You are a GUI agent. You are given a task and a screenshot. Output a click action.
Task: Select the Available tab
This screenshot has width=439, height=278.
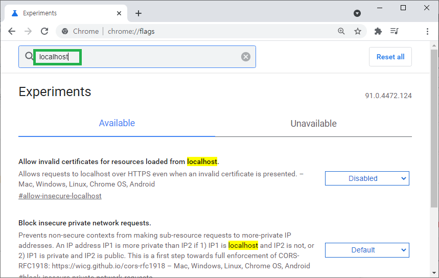coord(117,123)
